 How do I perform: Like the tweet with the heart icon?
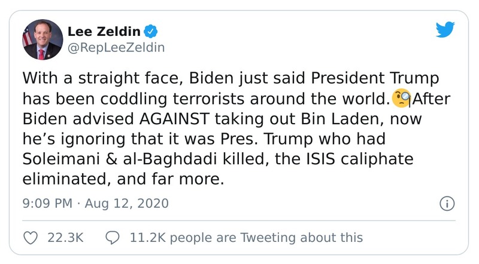click(29, 237)
